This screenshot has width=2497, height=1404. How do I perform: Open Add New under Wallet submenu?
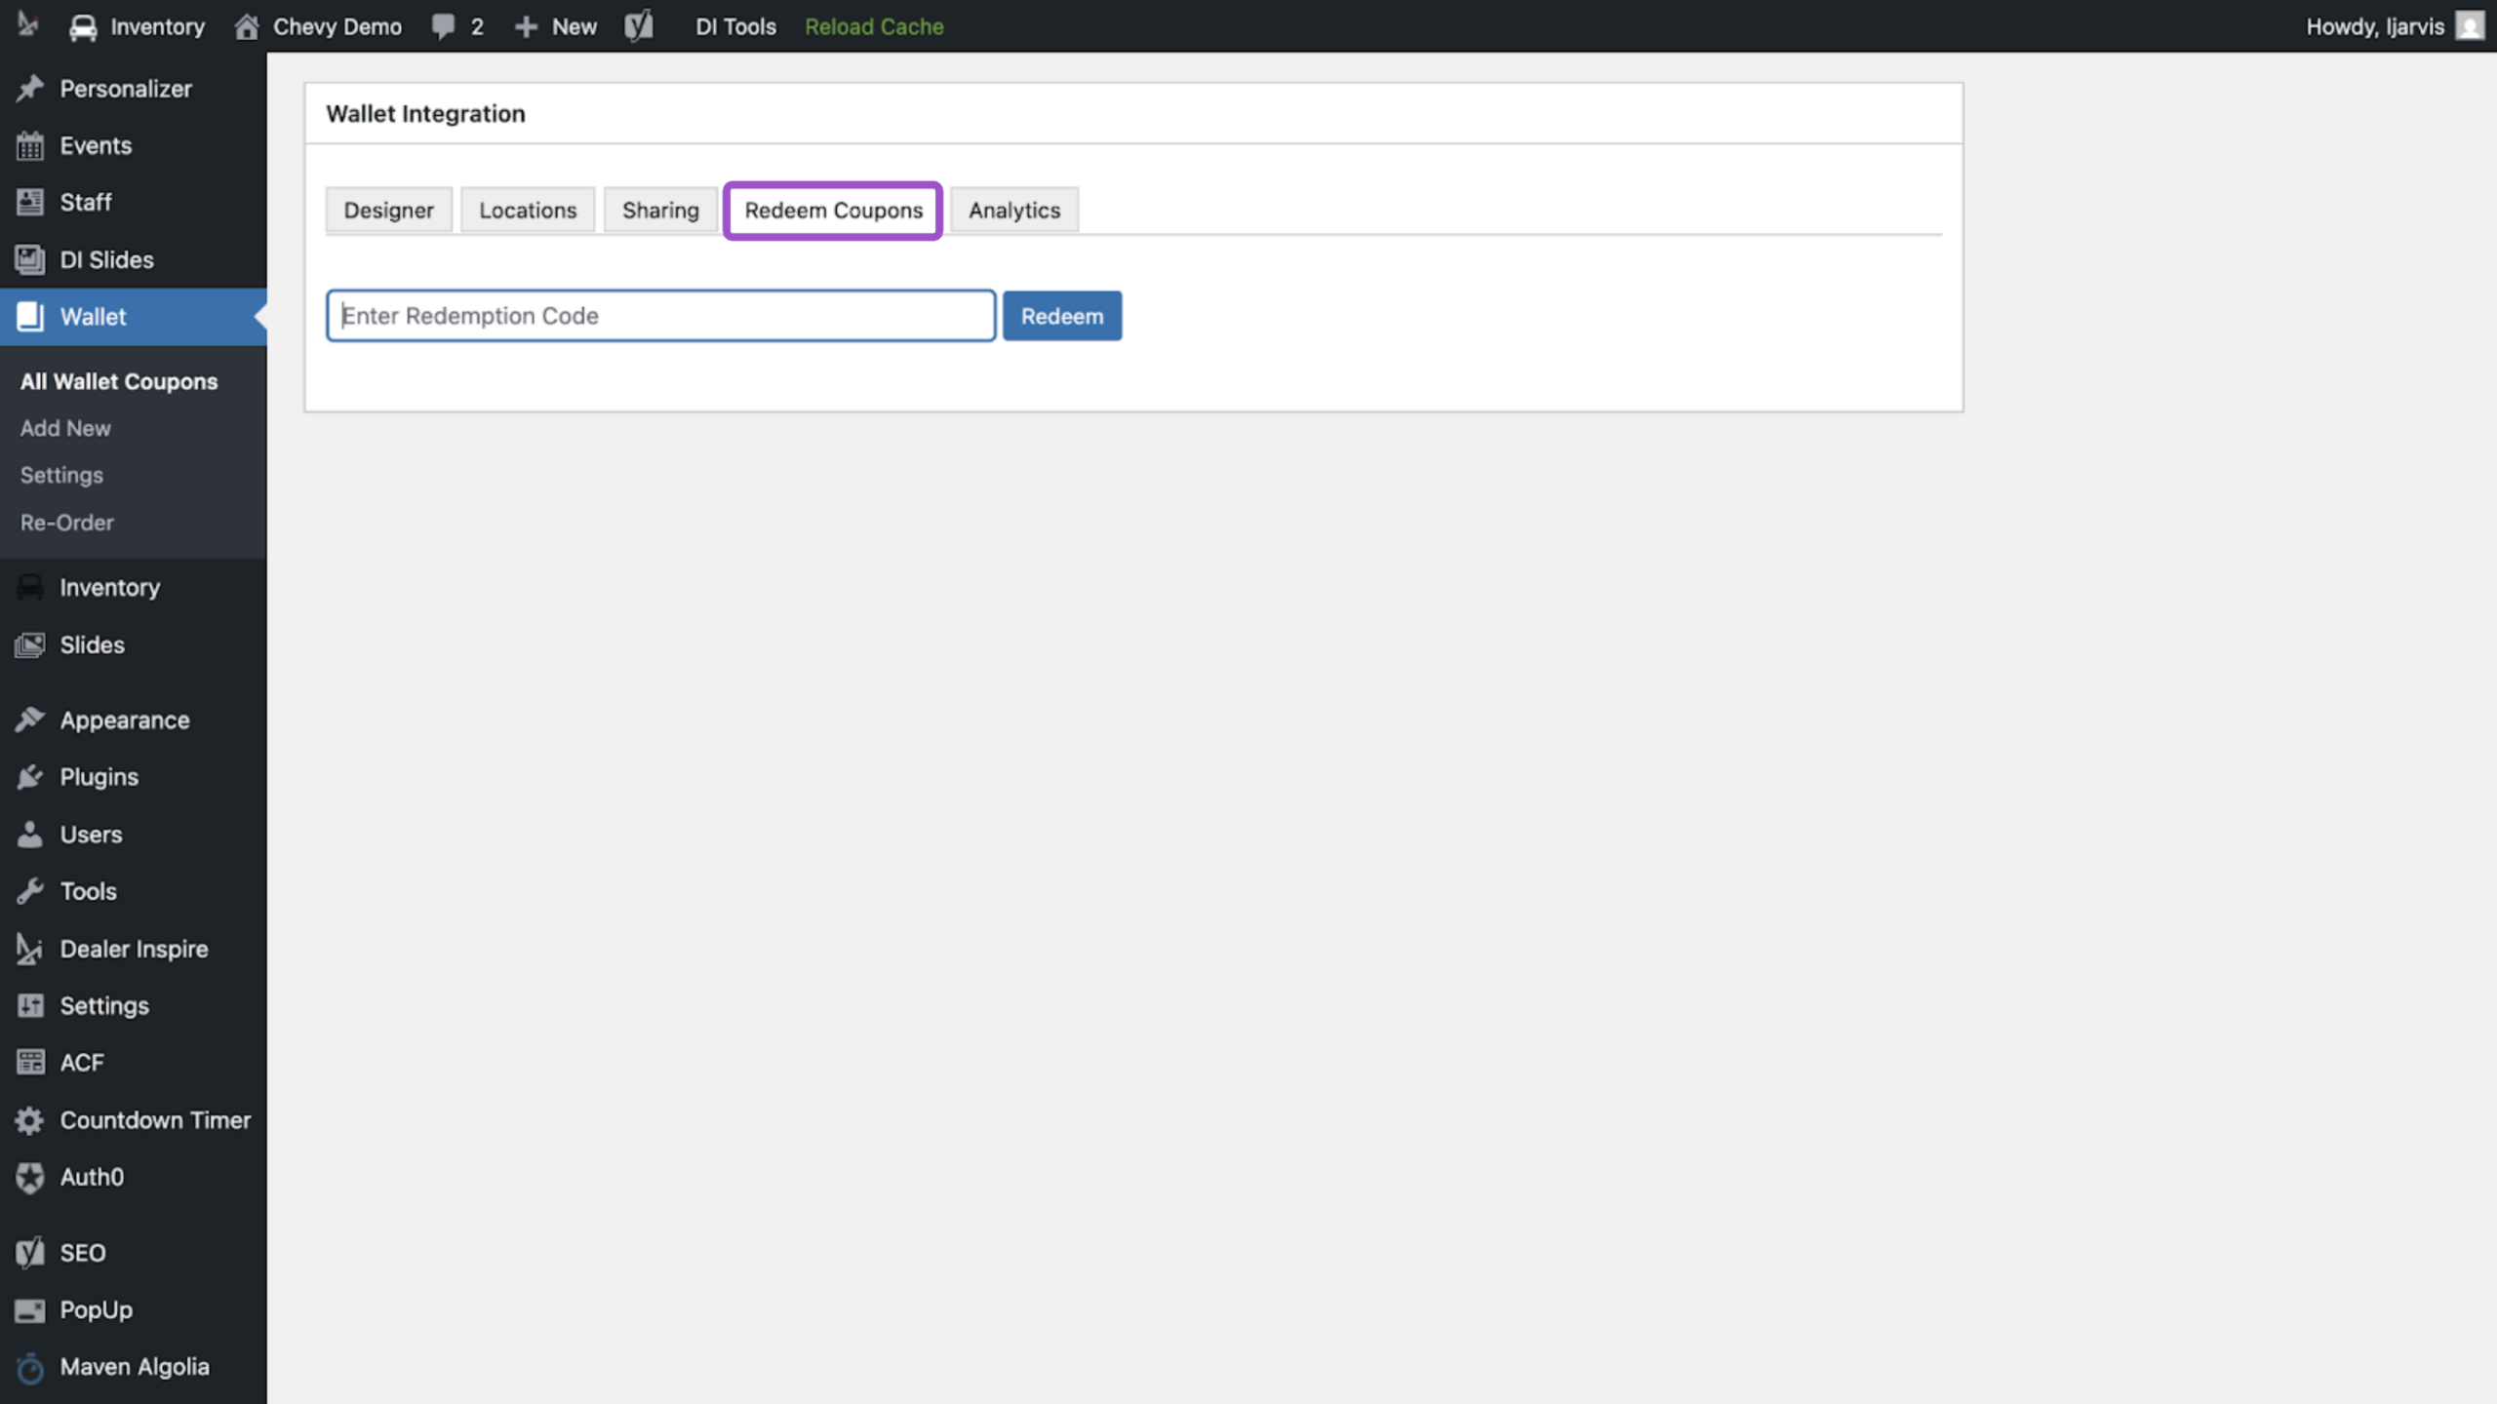click(65, 429)
